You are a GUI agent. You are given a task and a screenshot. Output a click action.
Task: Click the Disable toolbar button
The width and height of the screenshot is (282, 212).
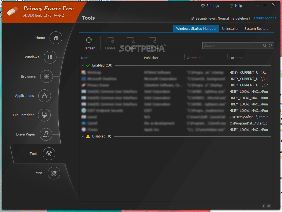pyautogui.click(x=131, y=43)
